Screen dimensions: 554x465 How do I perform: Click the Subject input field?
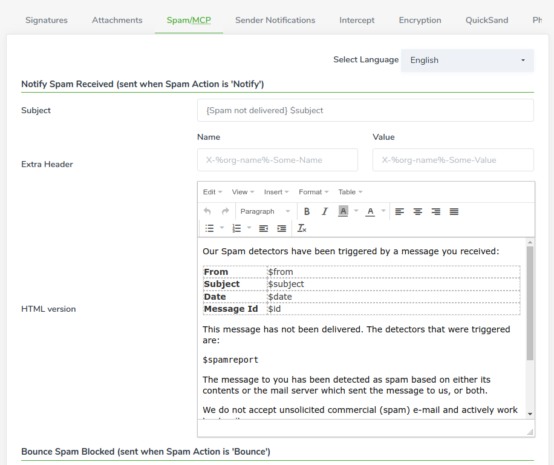[365, 110]
